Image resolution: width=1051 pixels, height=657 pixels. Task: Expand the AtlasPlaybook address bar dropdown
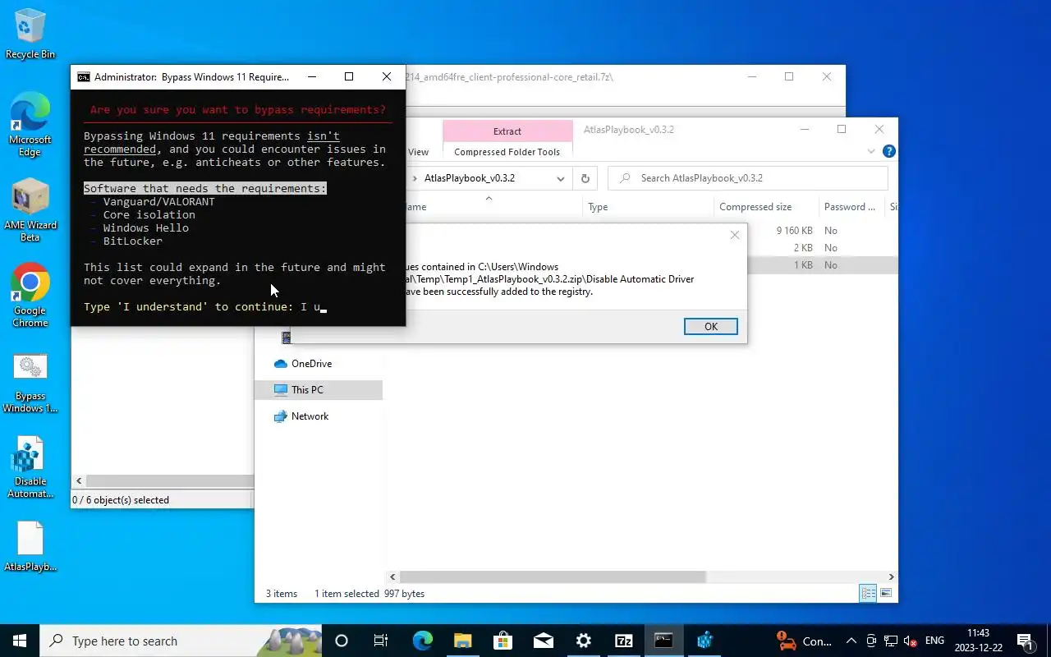tap(561, 178)
